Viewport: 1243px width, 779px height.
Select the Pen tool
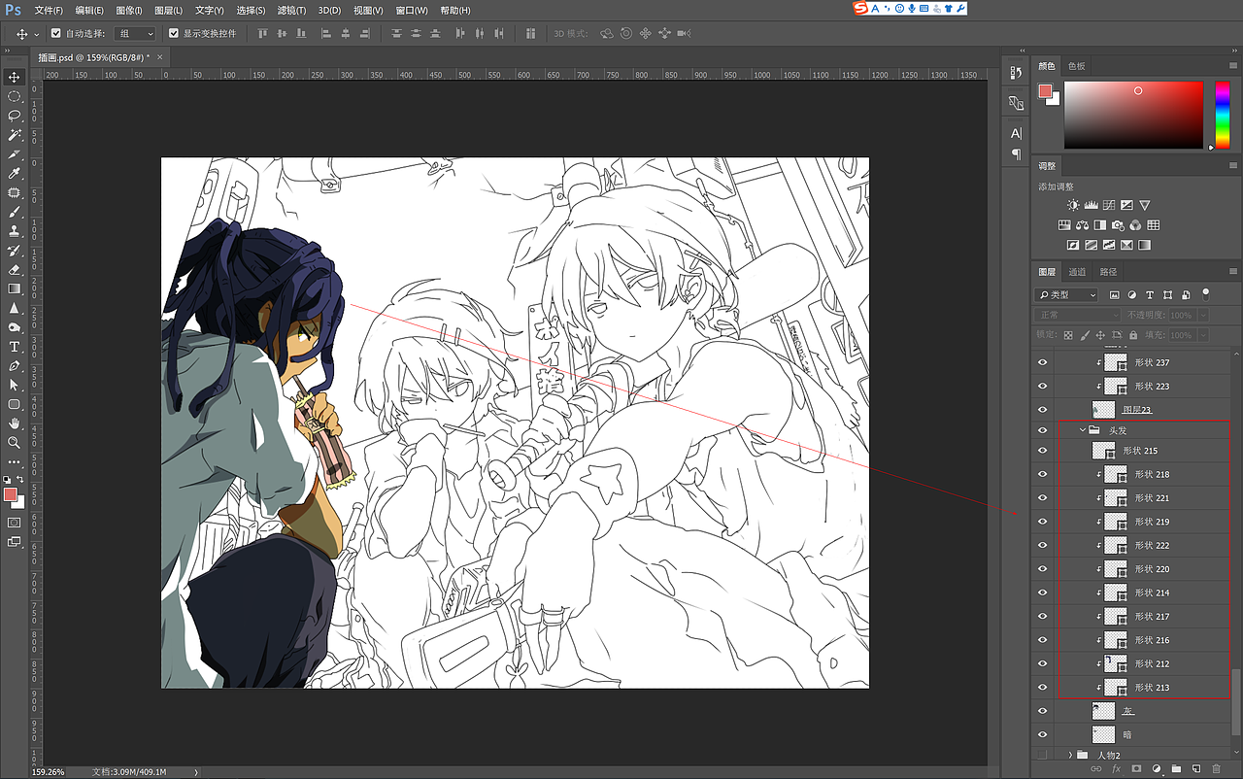15,366
